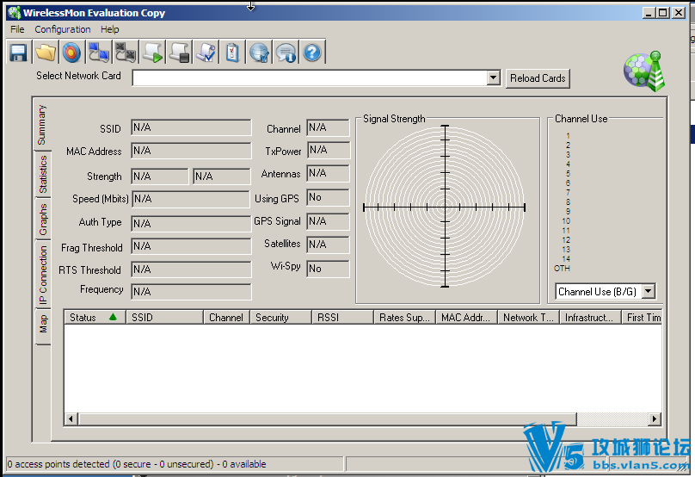Click the OTH label in Channel Use
Screen dimensions: 695x477
pyautogui.click(x=562, y=269)
